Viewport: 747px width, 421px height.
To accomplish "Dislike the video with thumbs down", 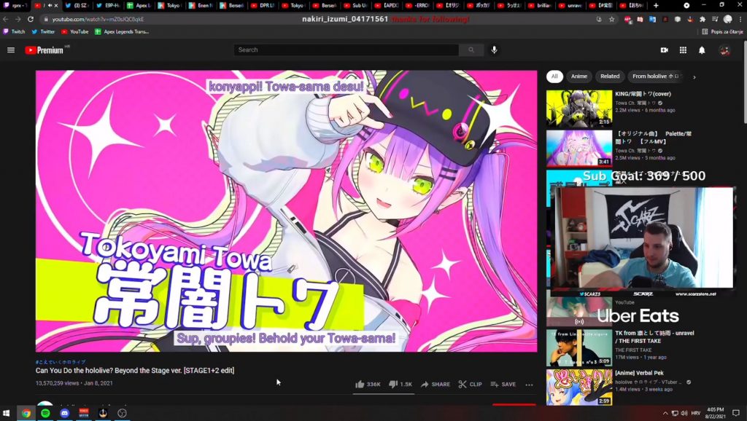I will [x=400, y=384].
